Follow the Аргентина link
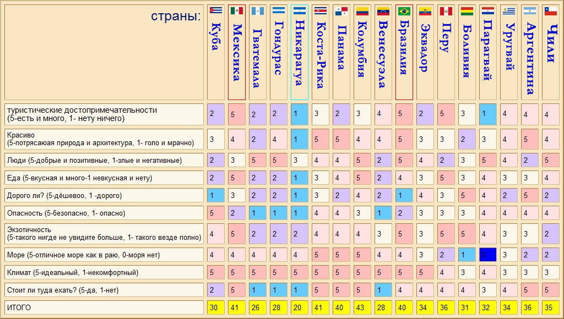 coord(529,58)
